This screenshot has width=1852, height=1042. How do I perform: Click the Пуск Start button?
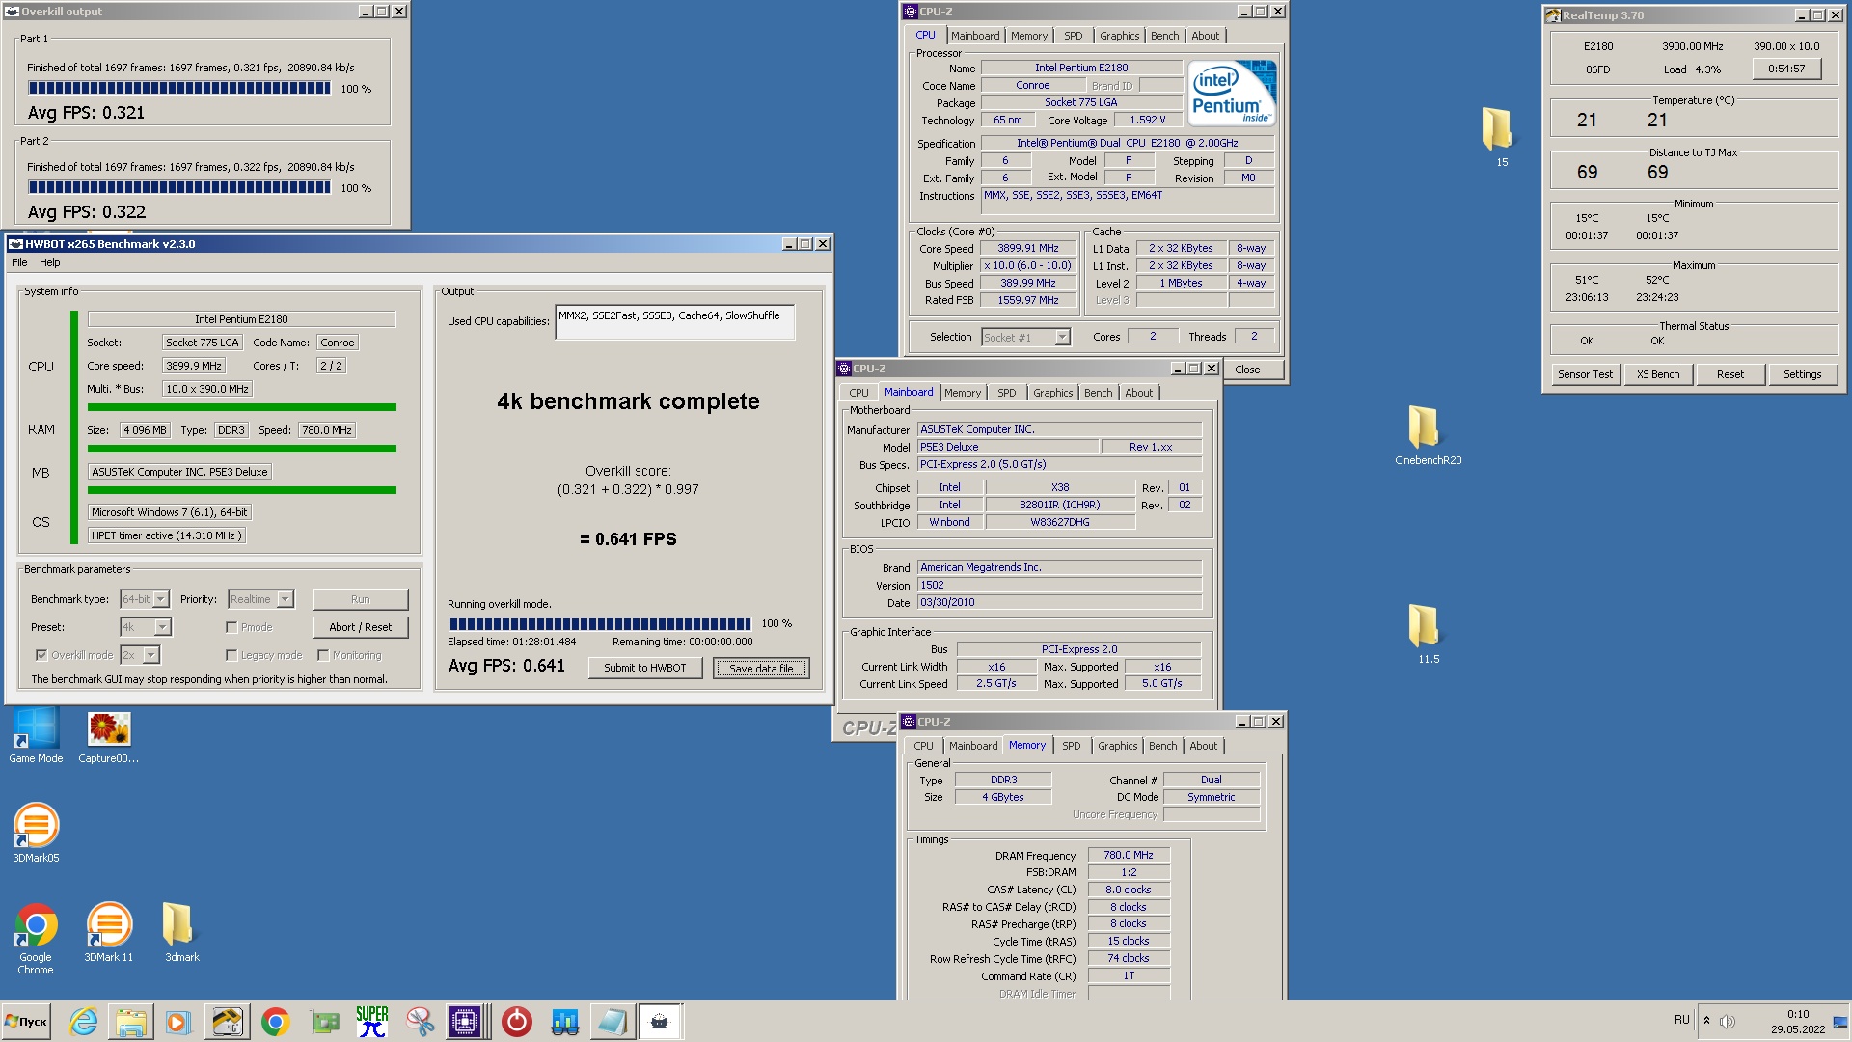26,1022
